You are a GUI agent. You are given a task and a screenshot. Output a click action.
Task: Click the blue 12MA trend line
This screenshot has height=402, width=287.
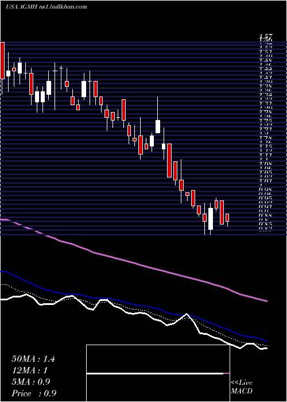point(133,305)
